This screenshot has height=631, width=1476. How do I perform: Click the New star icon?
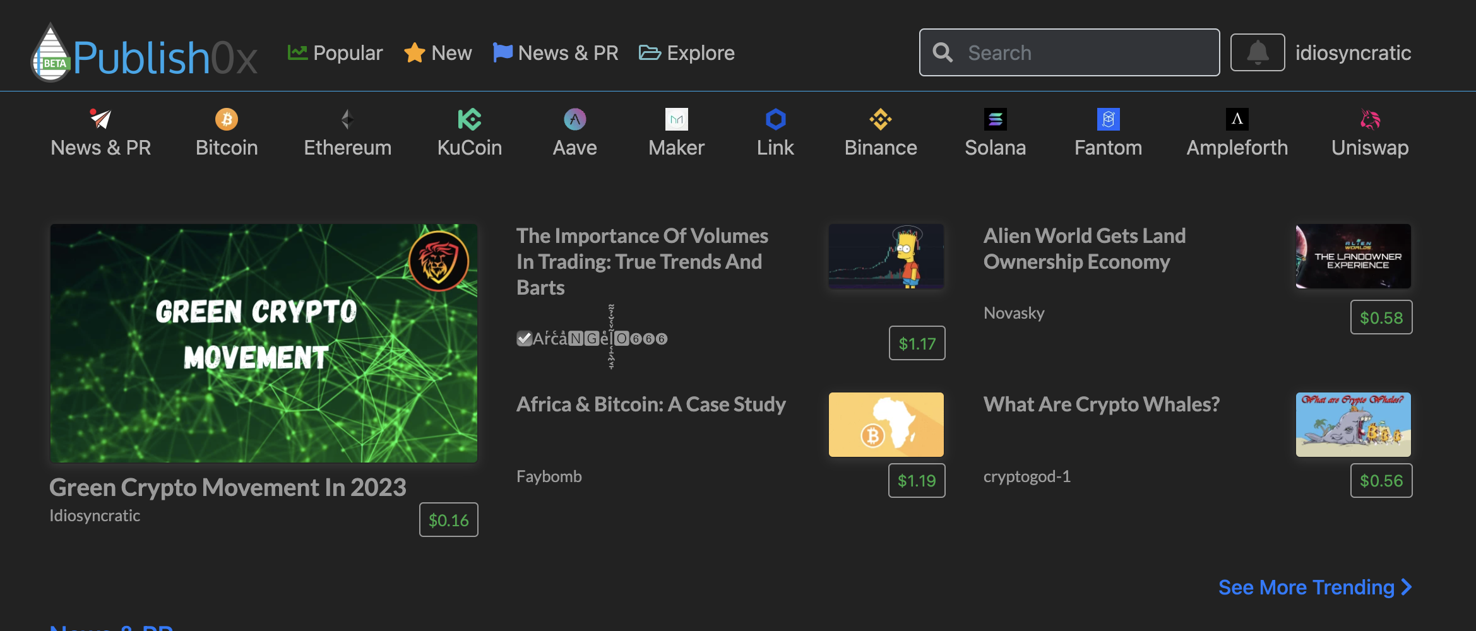tap(414, 52)
